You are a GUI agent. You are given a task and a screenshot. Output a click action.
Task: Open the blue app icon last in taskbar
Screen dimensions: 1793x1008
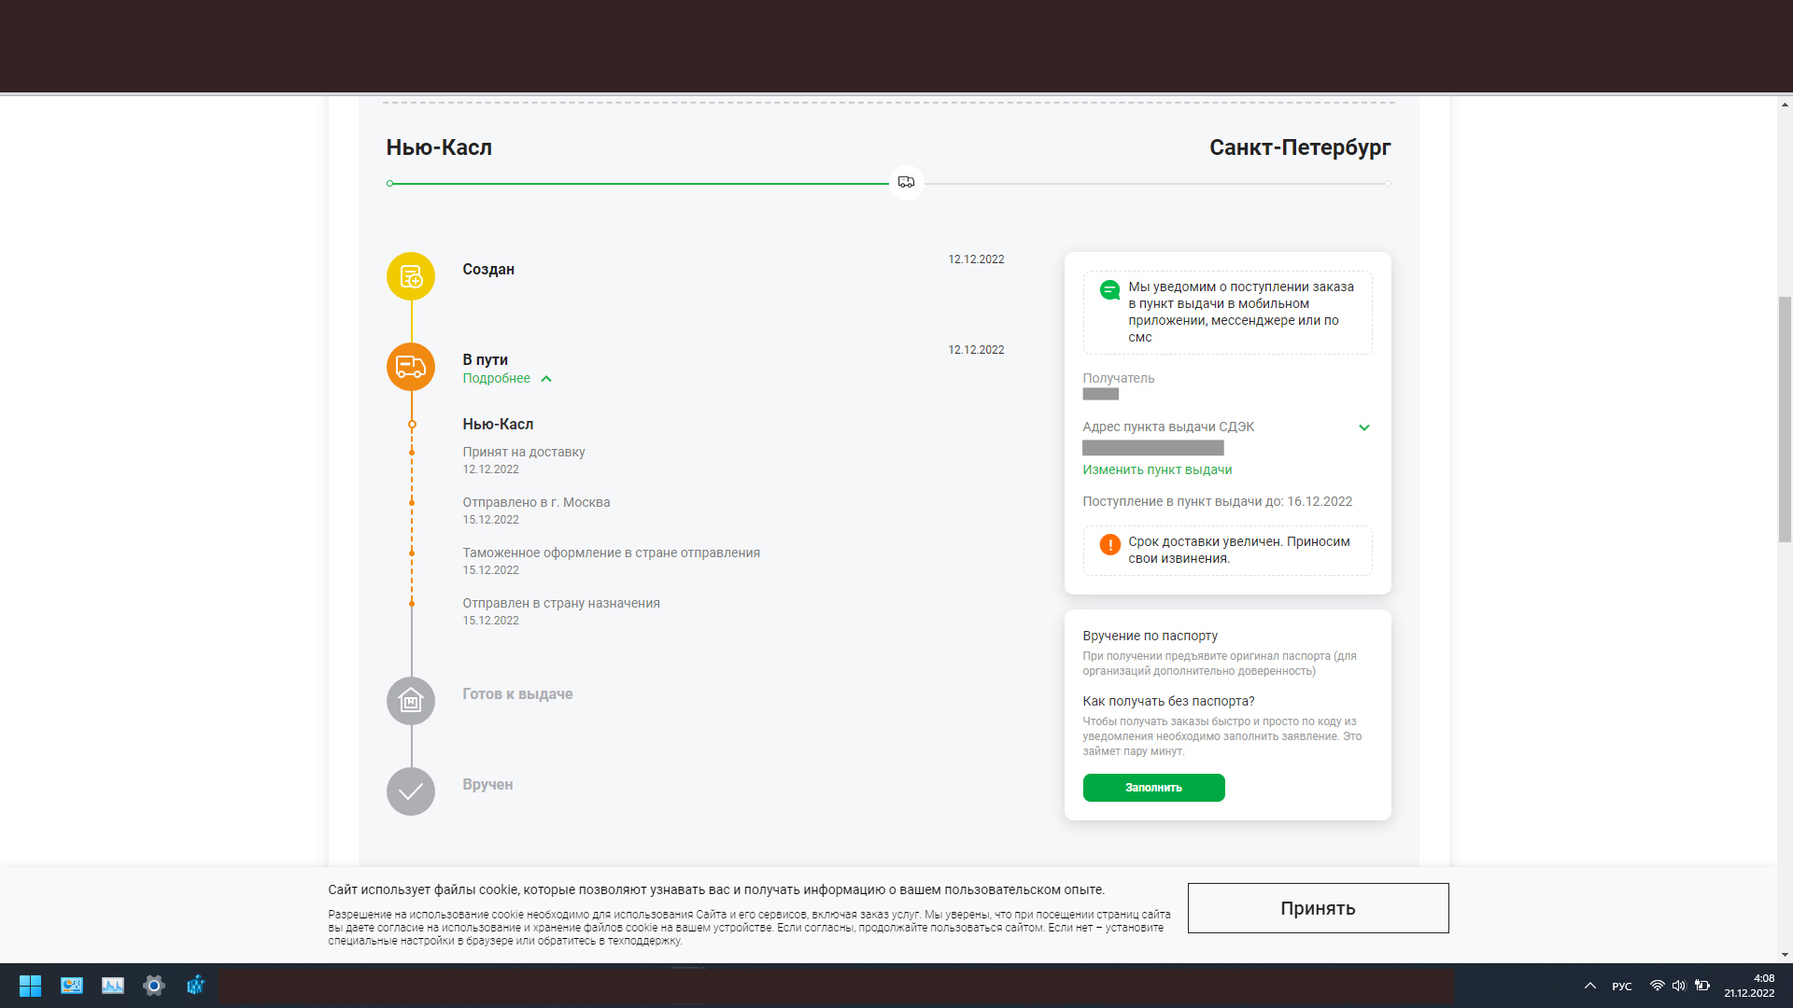[195, 986]
